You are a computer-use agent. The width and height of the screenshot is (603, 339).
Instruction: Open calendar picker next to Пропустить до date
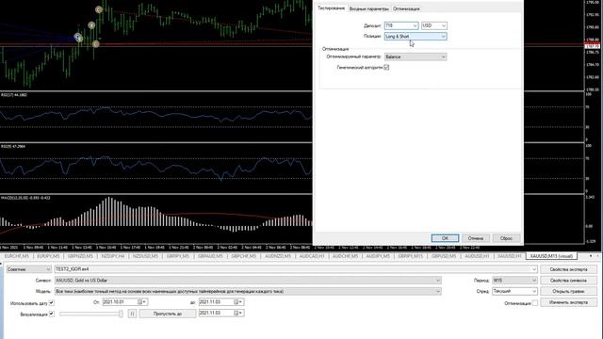[238, 314]
